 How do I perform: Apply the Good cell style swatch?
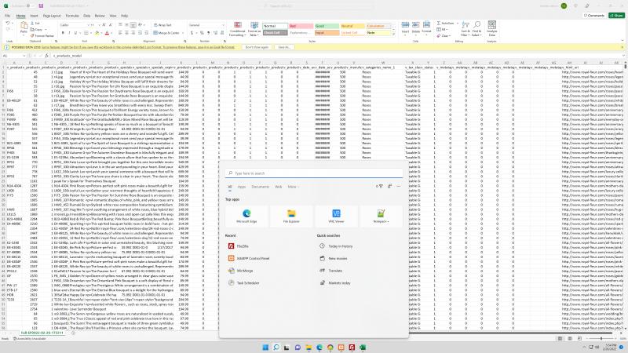[x=327, y=26]
